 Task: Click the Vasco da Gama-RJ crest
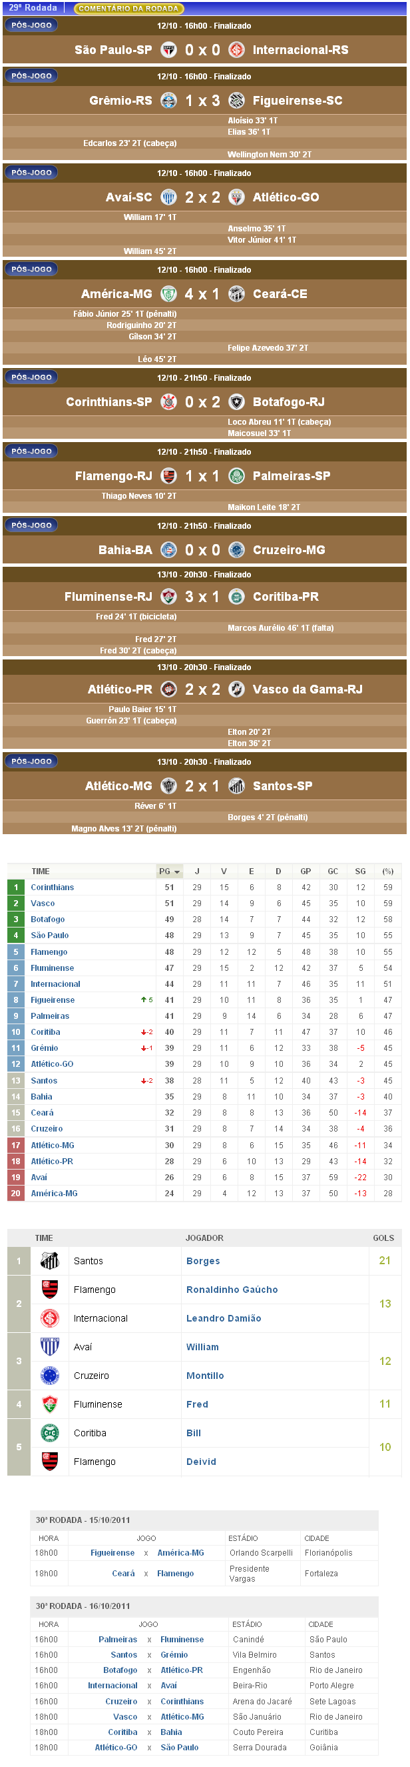(236, 689)
